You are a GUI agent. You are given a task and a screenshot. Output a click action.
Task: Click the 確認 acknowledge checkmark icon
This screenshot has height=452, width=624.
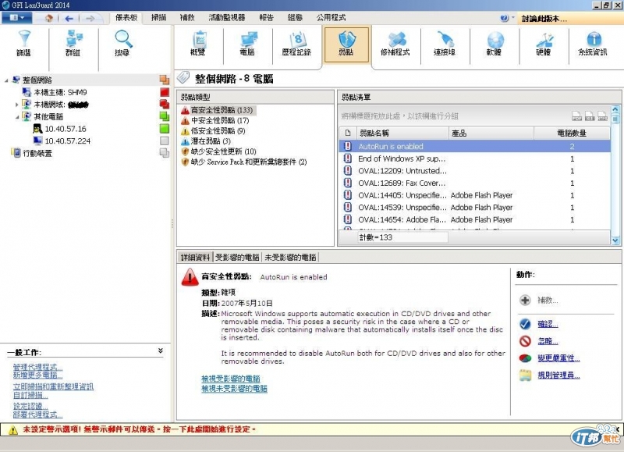pyautogui.click(x=525, y=324)
